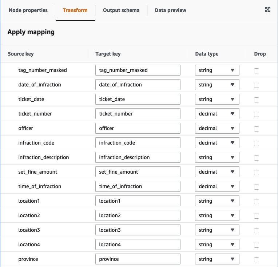Image resolution: width=278 pixels, height=267 pixels.
Task: Open infraction_code data type selector
Action: [x=217, y=143]
